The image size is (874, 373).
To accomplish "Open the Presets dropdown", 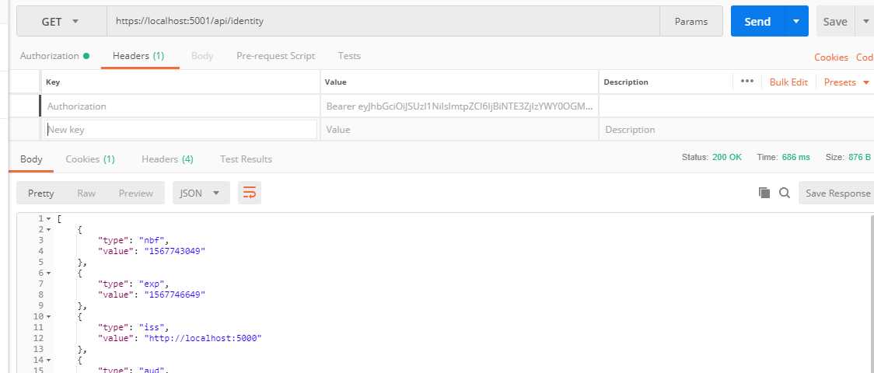I will pyautogui.click(x=846, y=82).
